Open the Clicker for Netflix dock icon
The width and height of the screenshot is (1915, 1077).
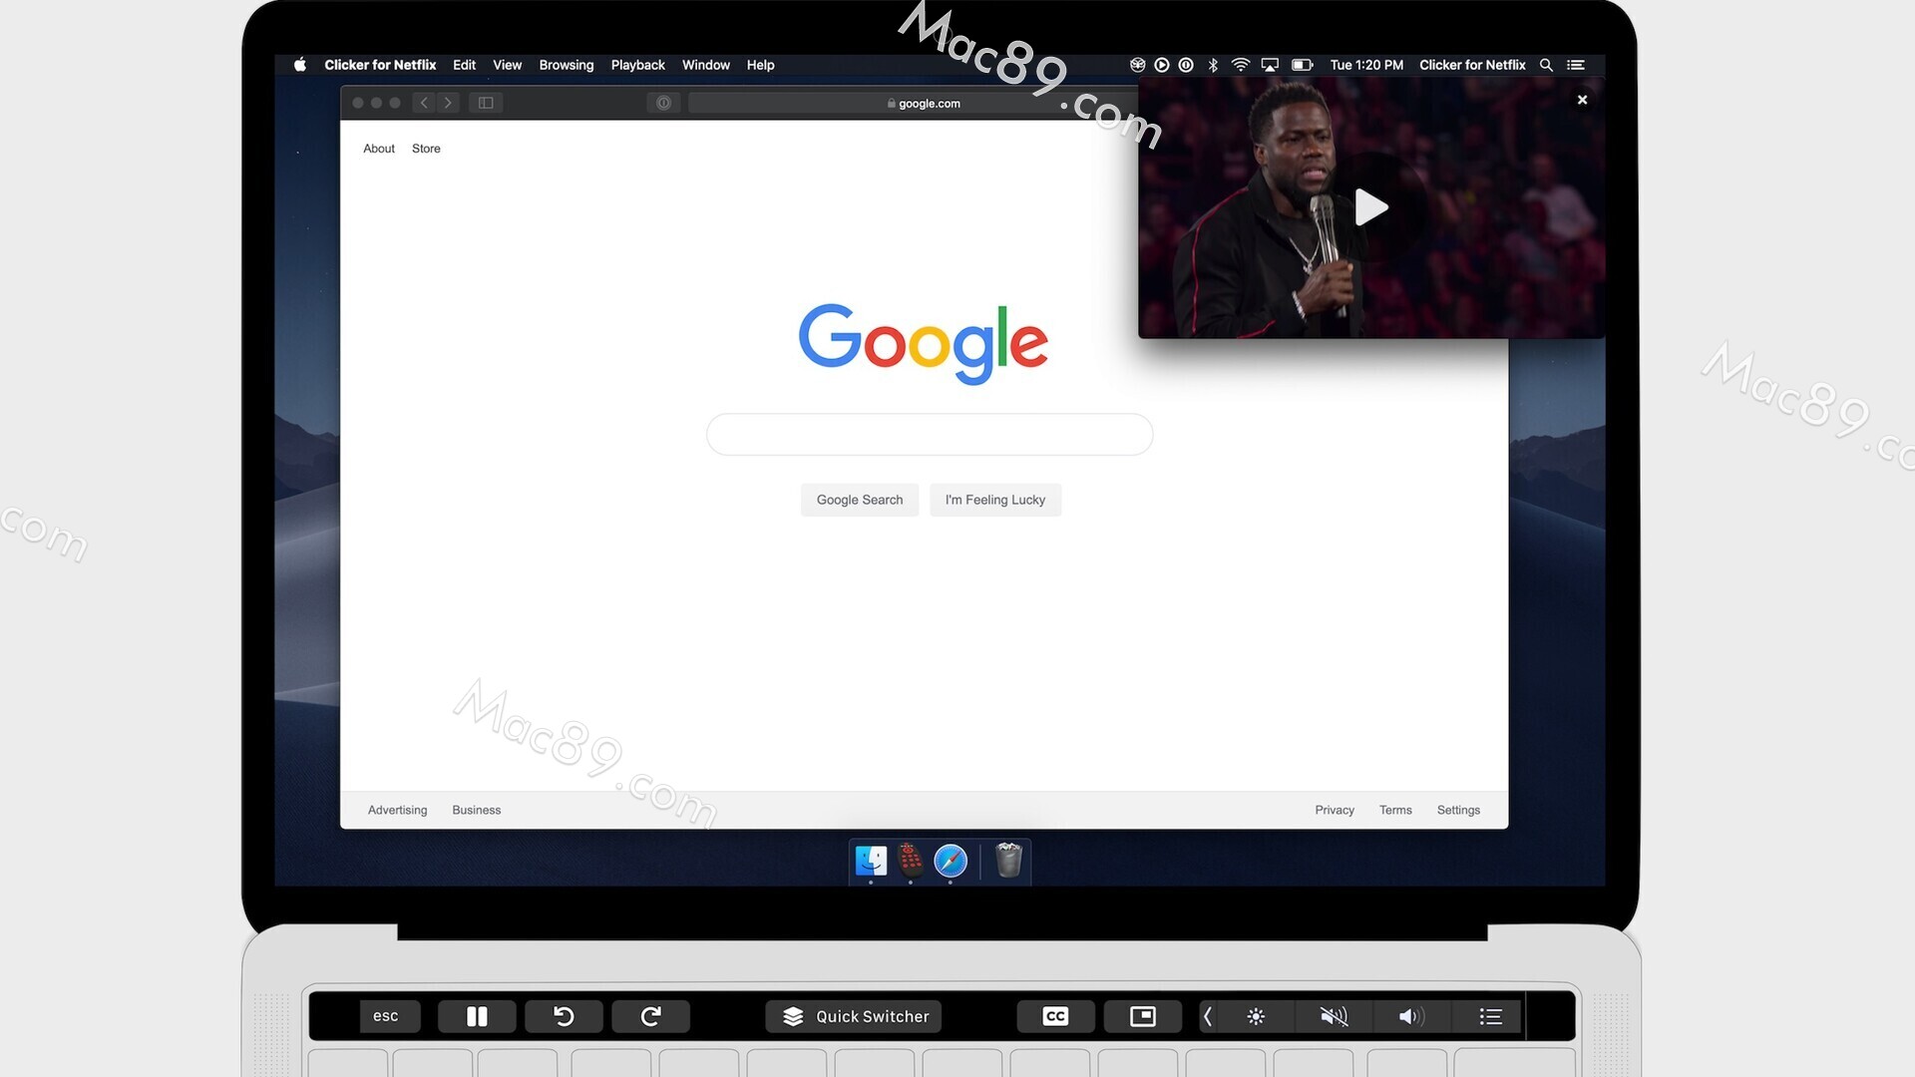pos(910,860)
